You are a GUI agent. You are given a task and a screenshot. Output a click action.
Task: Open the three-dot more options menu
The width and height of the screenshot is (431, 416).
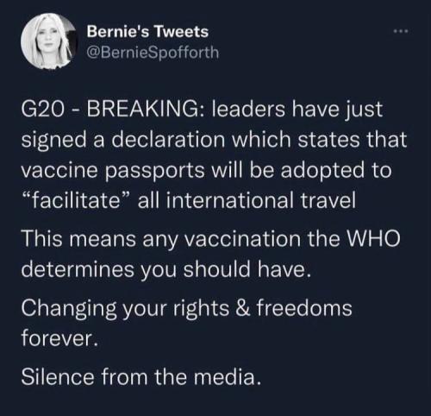point(401,30)
